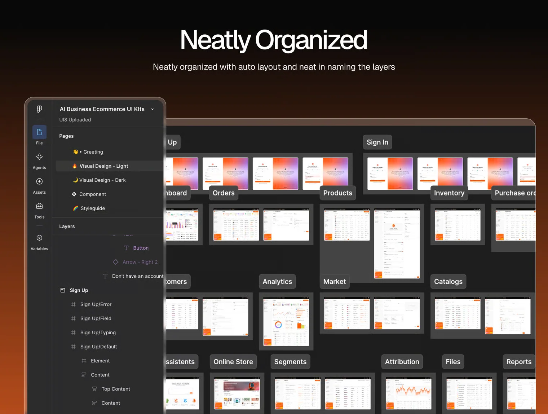Select the Top Content layer

coord(116,389)
